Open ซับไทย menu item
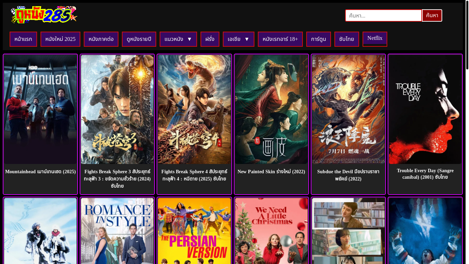 [x=347, y=39]
